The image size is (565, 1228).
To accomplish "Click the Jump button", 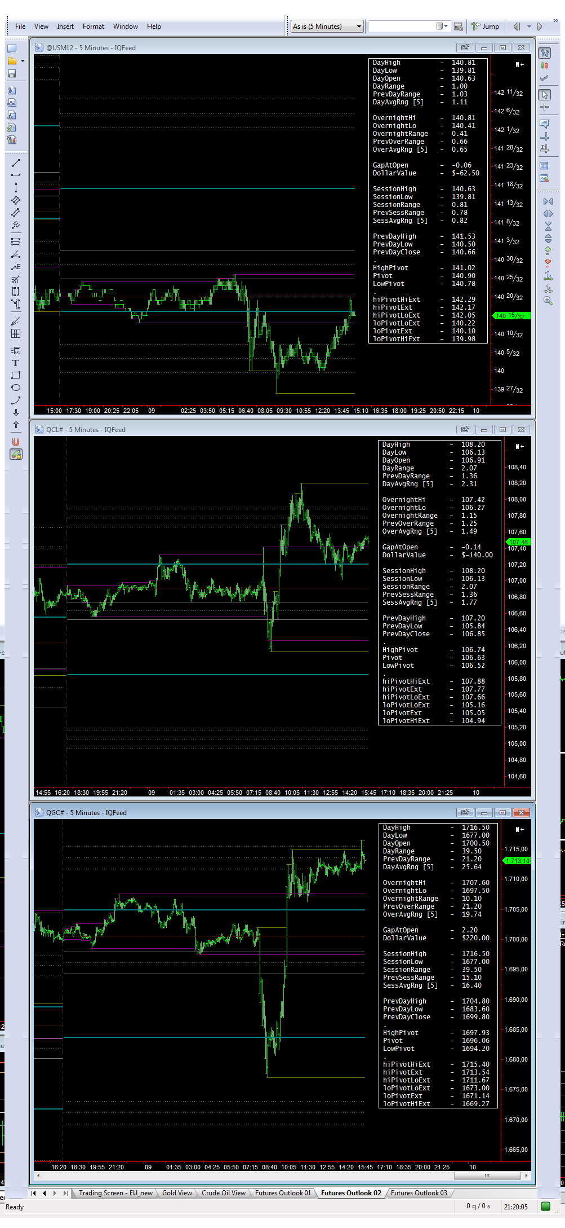I will pos(486,27).
